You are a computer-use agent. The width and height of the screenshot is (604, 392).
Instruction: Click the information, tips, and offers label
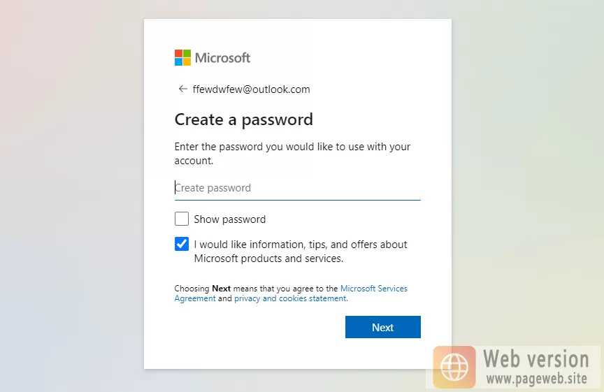click(301, 245)
